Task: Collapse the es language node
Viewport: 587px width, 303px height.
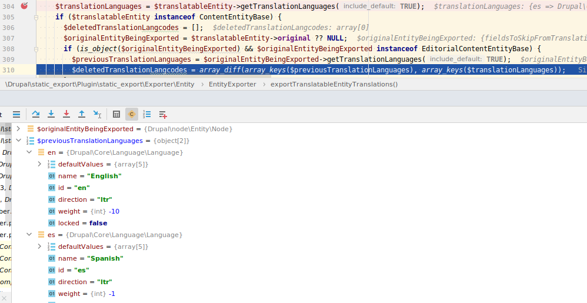Action: pyautogui.click(x=29, y=235)
